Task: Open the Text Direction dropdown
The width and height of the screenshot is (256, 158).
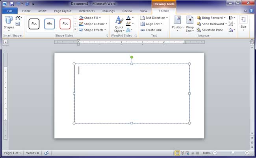Action: coord(154,18)
